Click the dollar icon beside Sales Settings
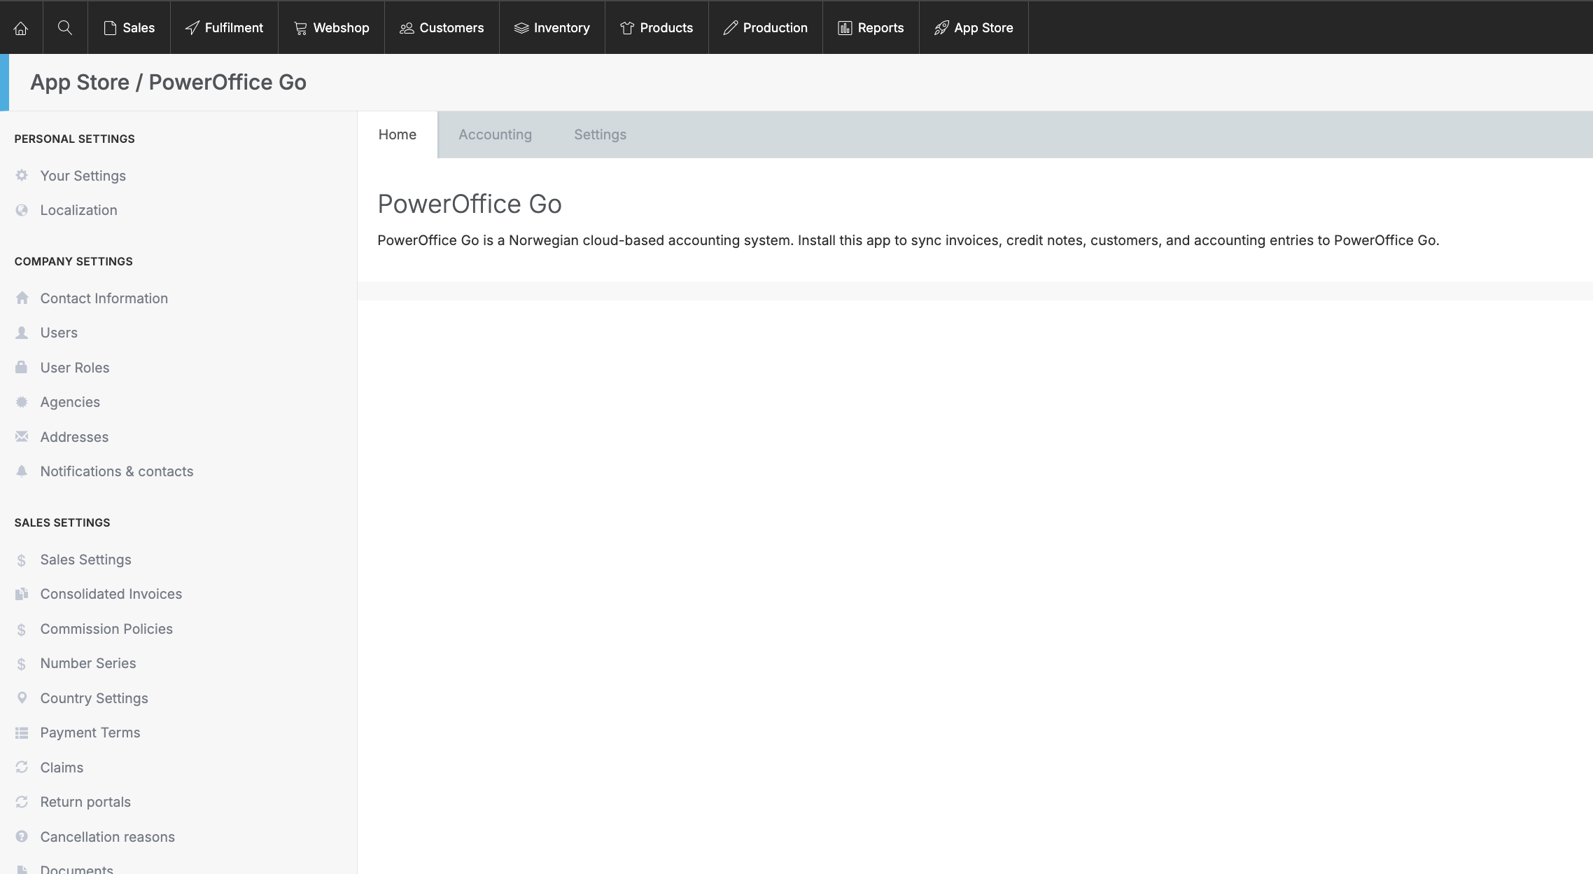 click(22, 560)
